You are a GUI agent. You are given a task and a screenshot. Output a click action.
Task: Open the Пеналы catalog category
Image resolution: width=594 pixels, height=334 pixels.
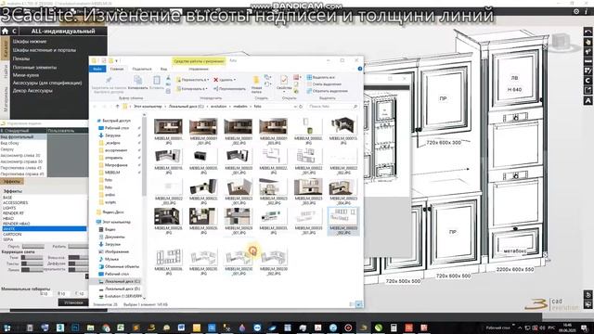[x=21, y=58]
